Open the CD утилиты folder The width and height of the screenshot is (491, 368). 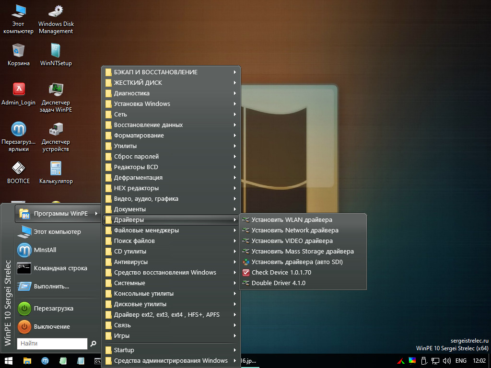[x=171, y=252]
